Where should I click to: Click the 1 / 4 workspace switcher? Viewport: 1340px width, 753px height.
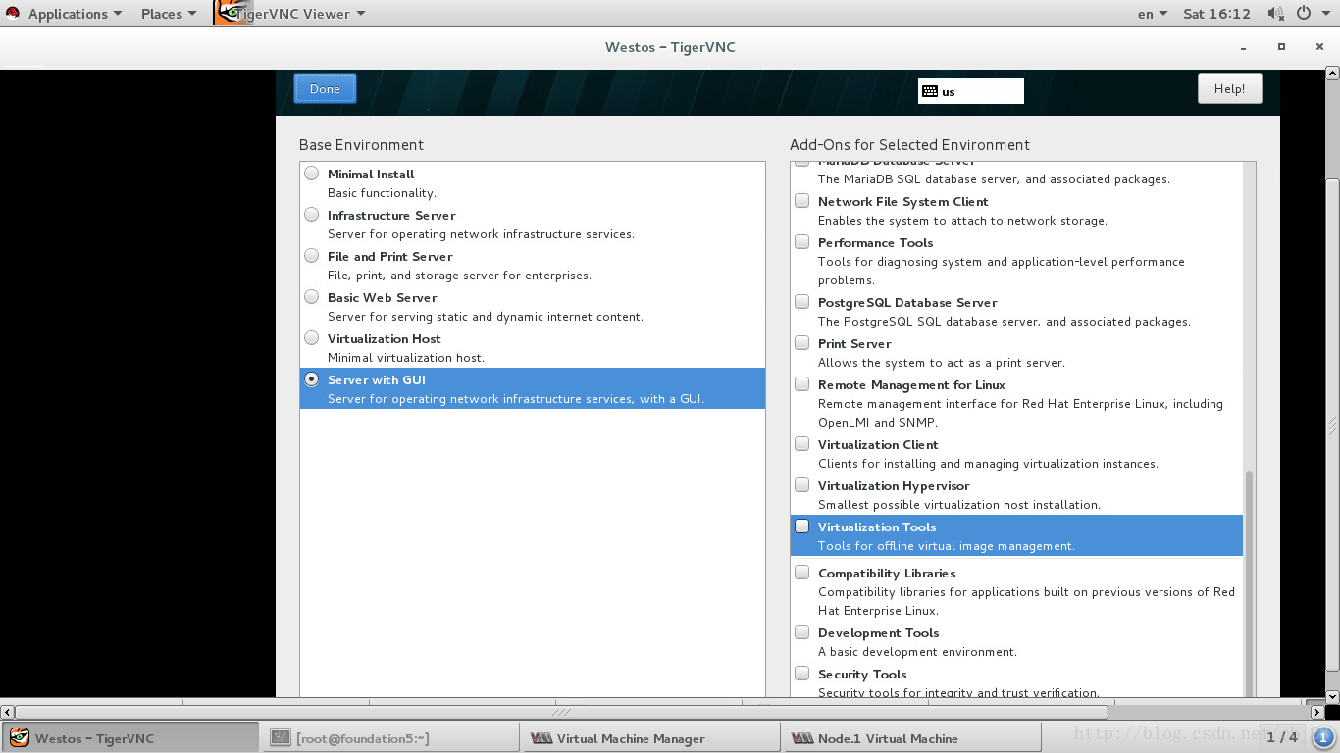click(x=1281, y=737)
